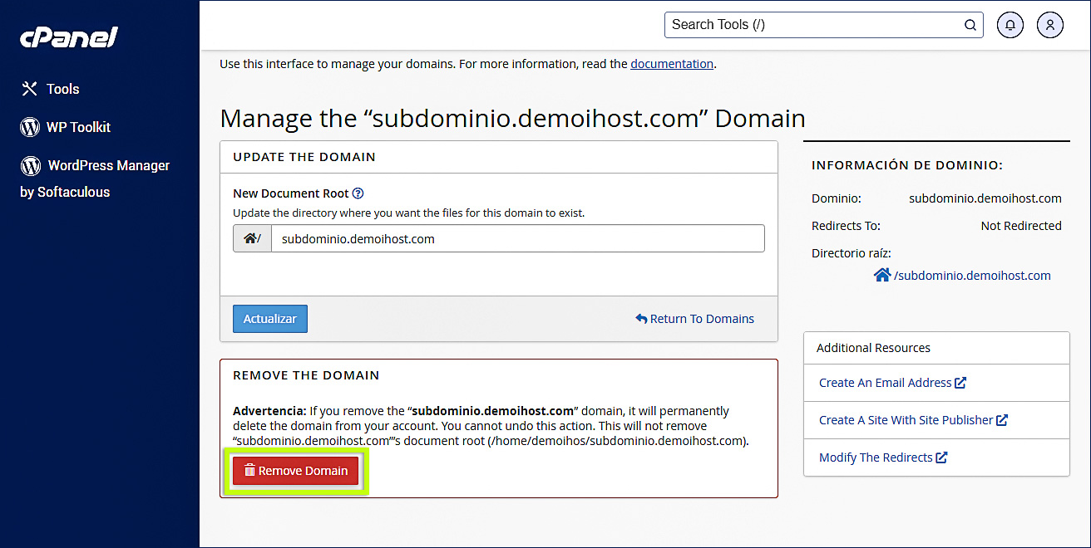Viewport: 1091px width, 548px height.
Task: Click the home icon beside Directorio raíz path
Action: point(882,275)
